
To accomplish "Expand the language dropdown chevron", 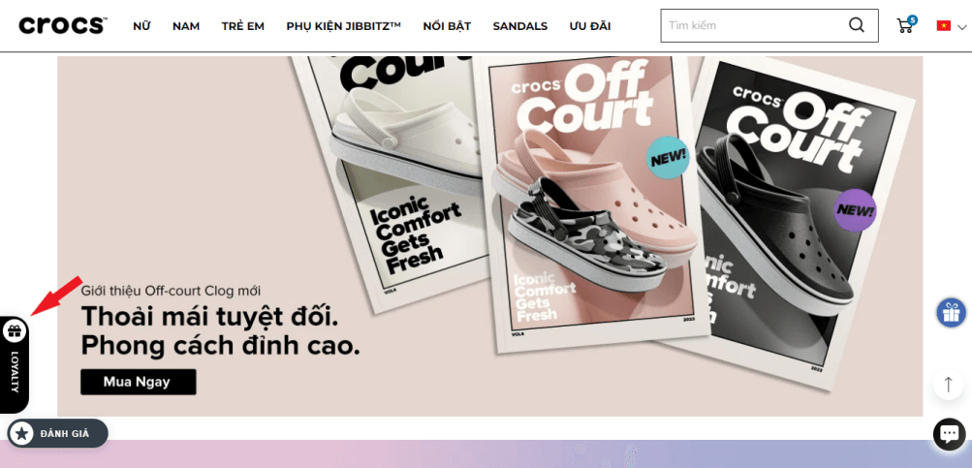I will coord(961,27).
